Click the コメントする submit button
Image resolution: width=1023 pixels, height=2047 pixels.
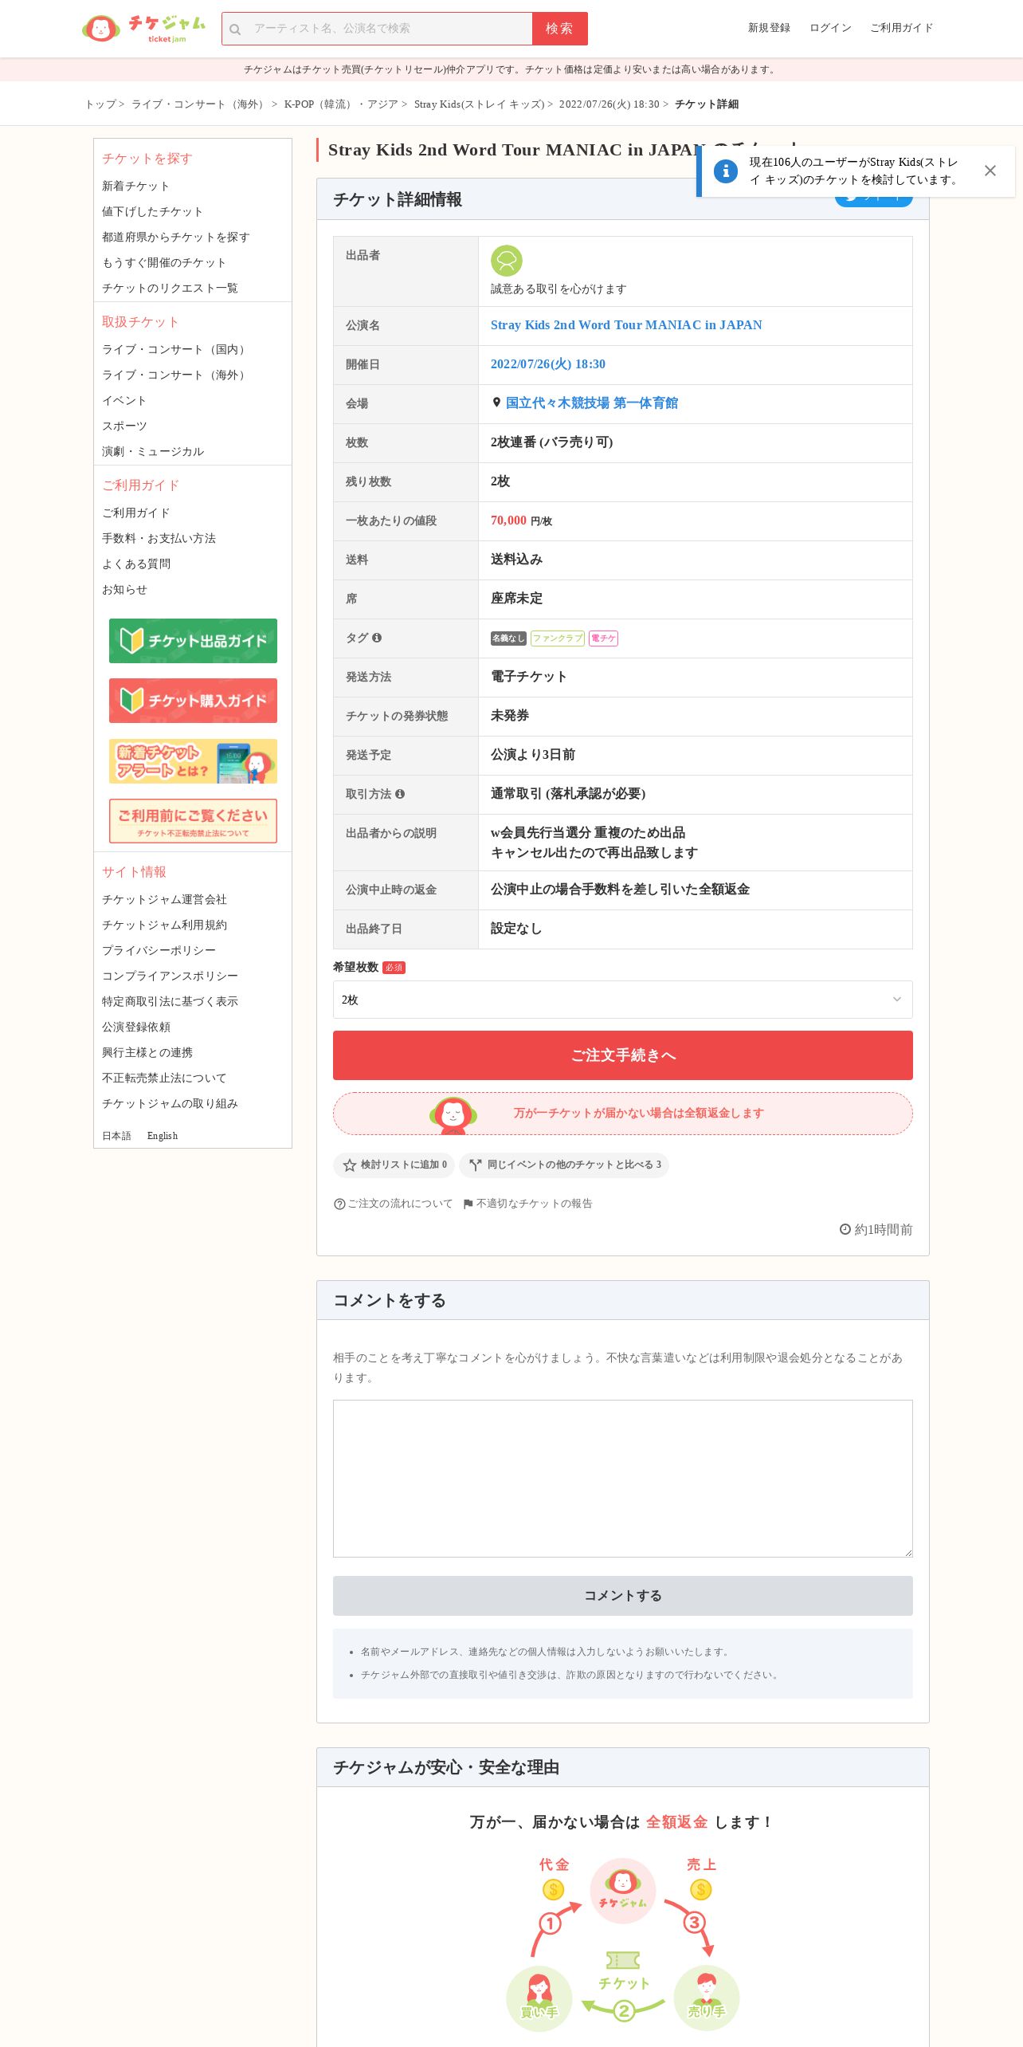click(622, 1596)
